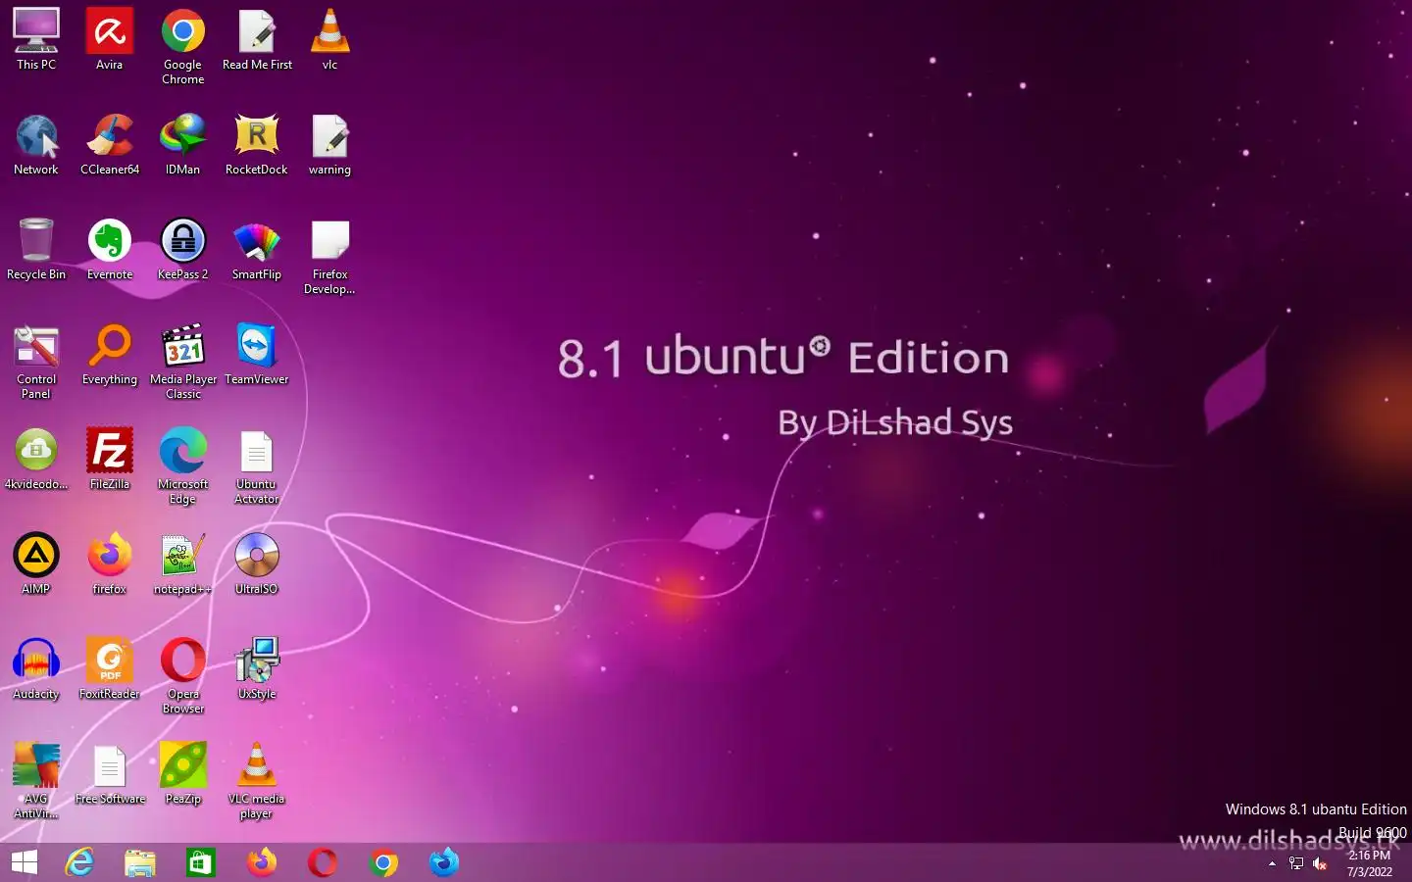1412x882 pixels.
Task: Select the Network desktop icon
Action: [x=36, y=145]
